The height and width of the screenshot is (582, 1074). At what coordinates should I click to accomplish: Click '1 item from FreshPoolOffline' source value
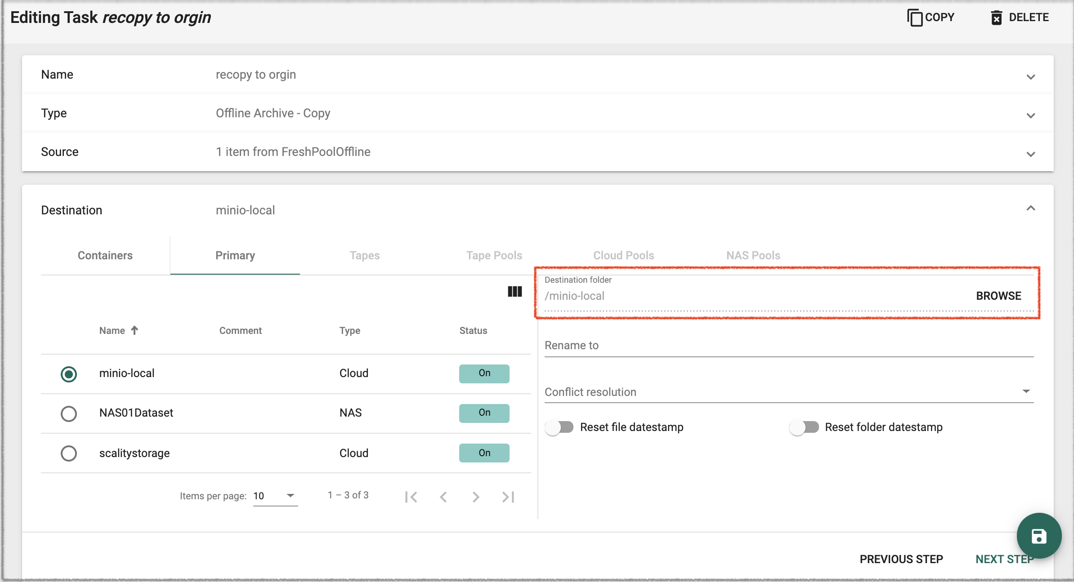click(x=293, y=152)
